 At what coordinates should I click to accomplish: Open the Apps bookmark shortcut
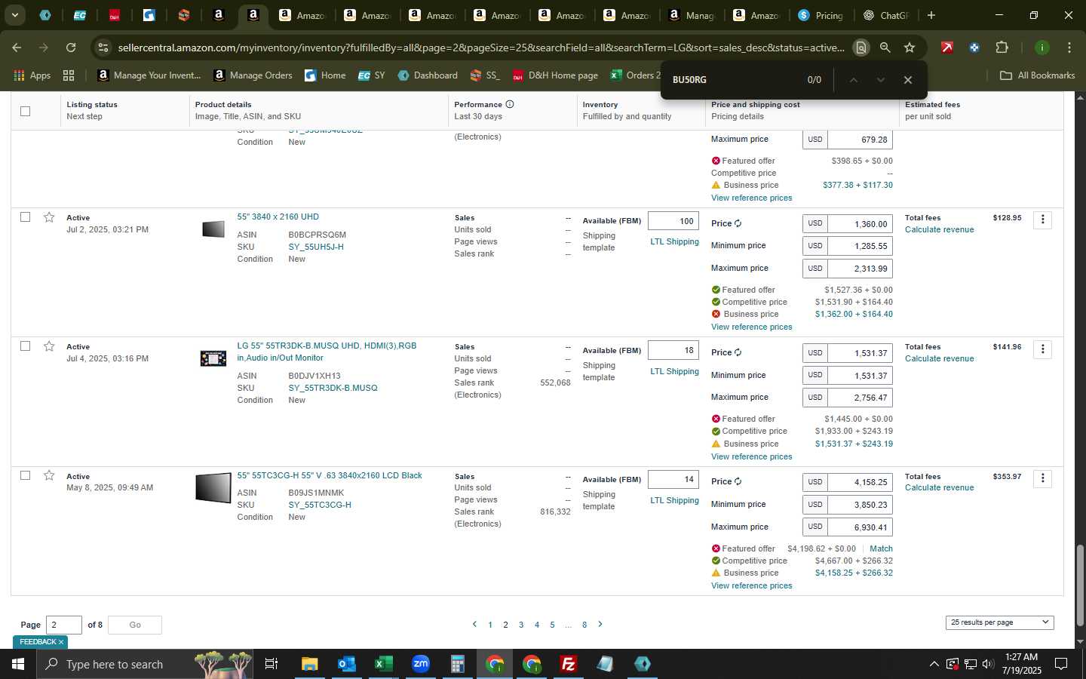pos(32,75)
